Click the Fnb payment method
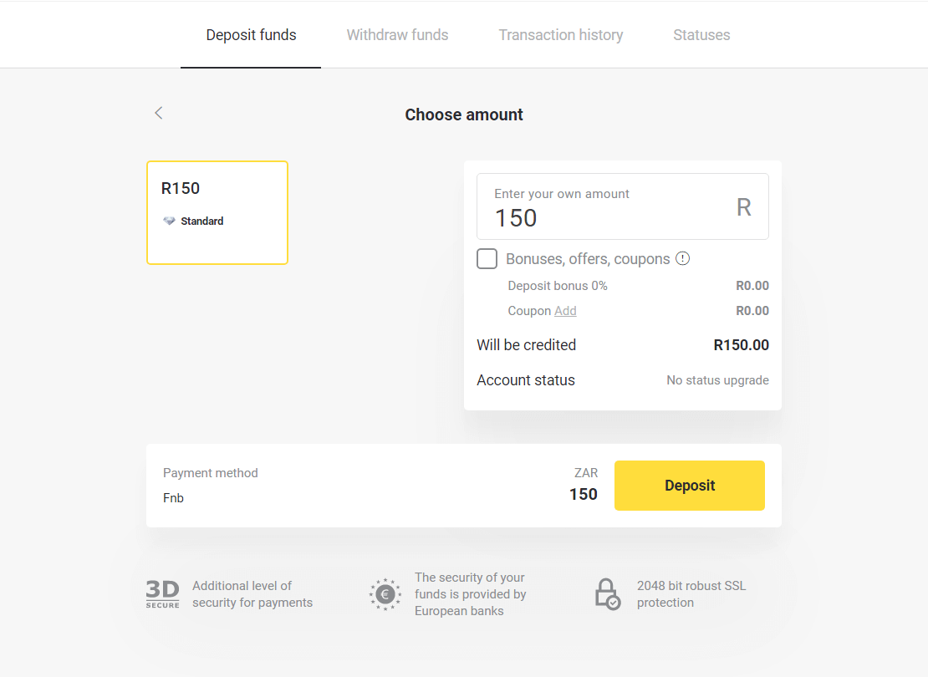Screen dimensions: 928x677 [174, 498]
